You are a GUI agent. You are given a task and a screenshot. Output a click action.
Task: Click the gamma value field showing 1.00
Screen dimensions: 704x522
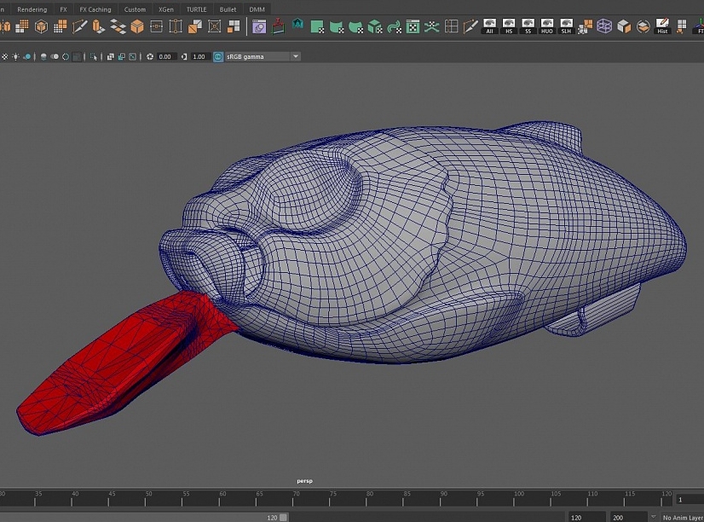(199, 56)
